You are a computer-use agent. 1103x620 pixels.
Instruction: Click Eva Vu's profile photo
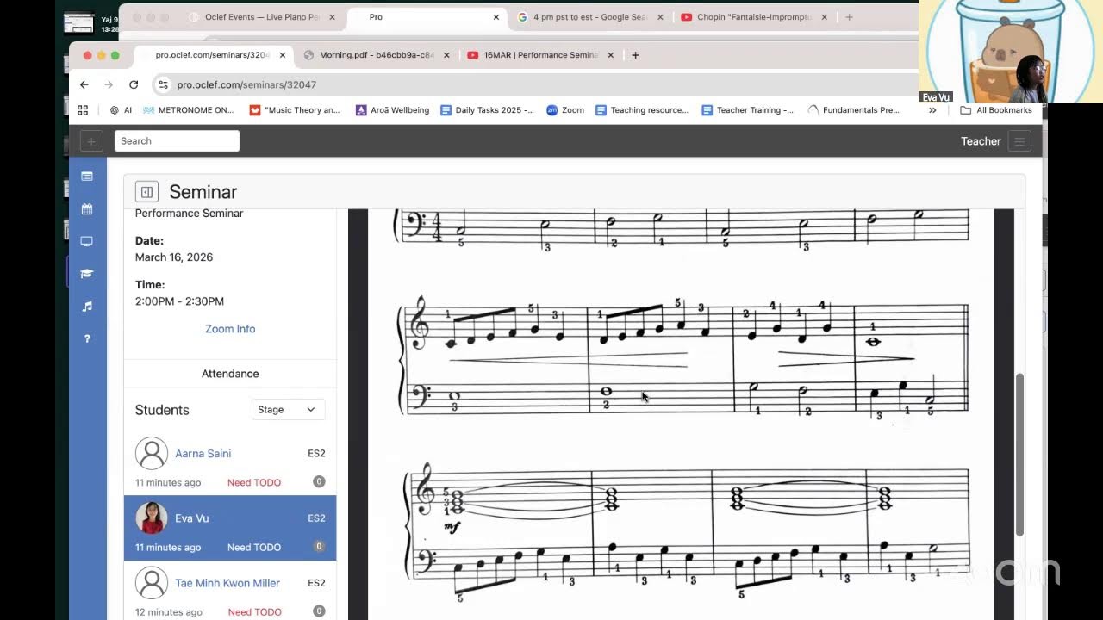[x=152, y=518]
